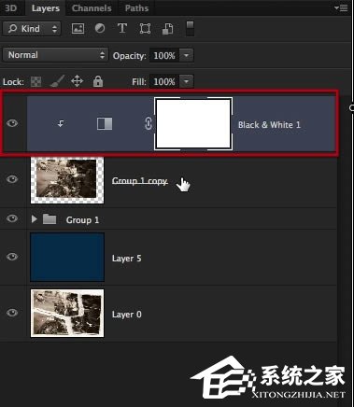Image resolution: width=354 pixels, height=407 pixels.
Task: Lock transparent pixels
Action: 35,82
